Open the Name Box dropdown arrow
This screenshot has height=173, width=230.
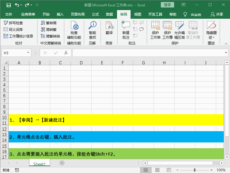(x=28, y=52)
